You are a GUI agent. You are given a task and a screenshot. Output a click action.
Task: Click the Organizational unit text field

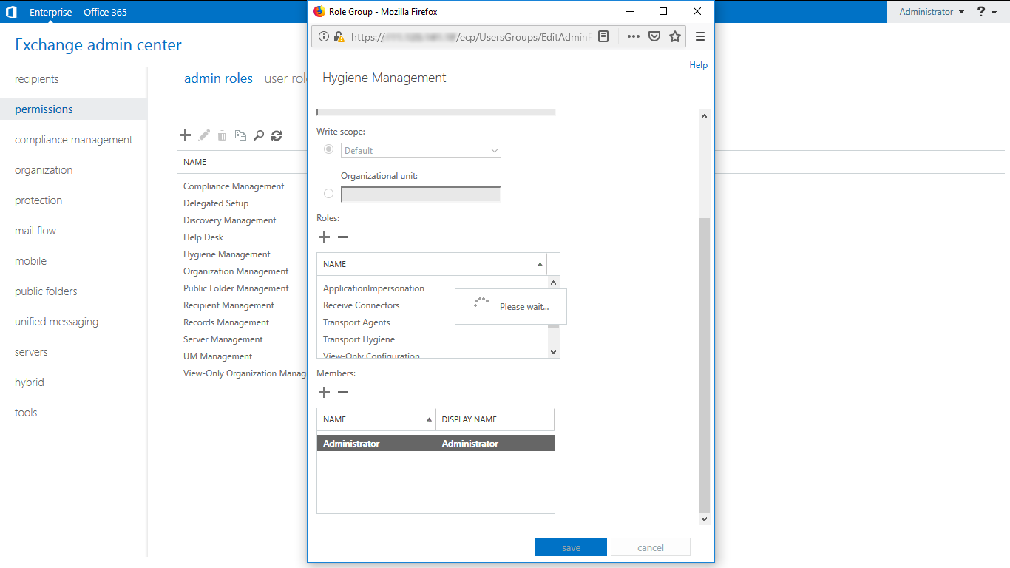click(x=421, y=195)
